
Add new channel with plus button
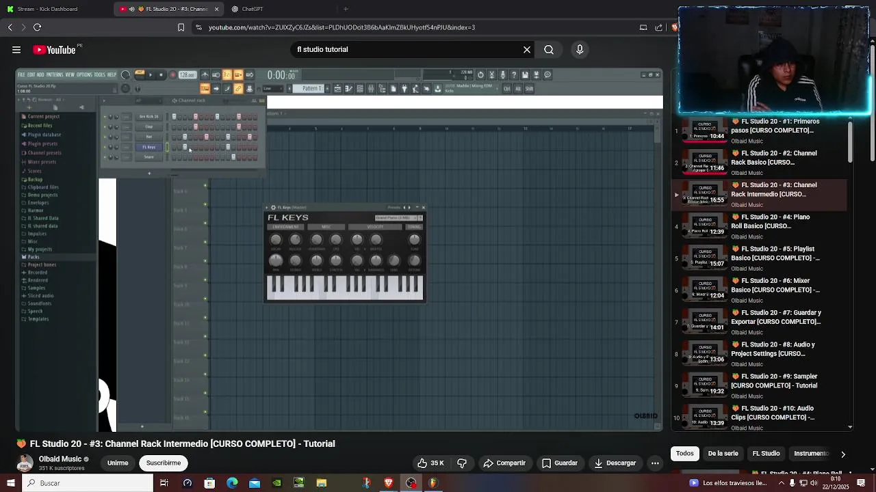(149, 174)
